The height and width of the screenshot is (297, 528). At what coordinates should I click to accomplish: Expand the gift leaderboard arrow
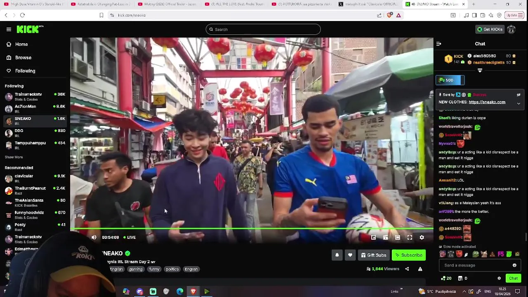(480, 71)
